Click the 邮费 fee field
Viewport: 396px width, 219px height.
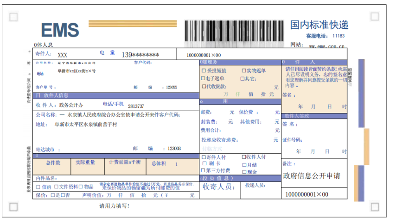pos(217,112)
